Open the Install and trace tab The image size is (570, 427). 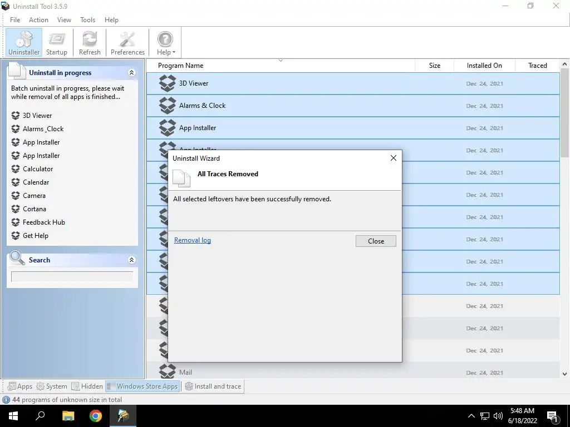(213, 386)
